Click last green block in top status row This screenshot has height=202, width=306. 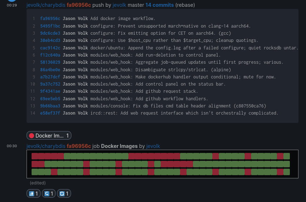(287, 156)
